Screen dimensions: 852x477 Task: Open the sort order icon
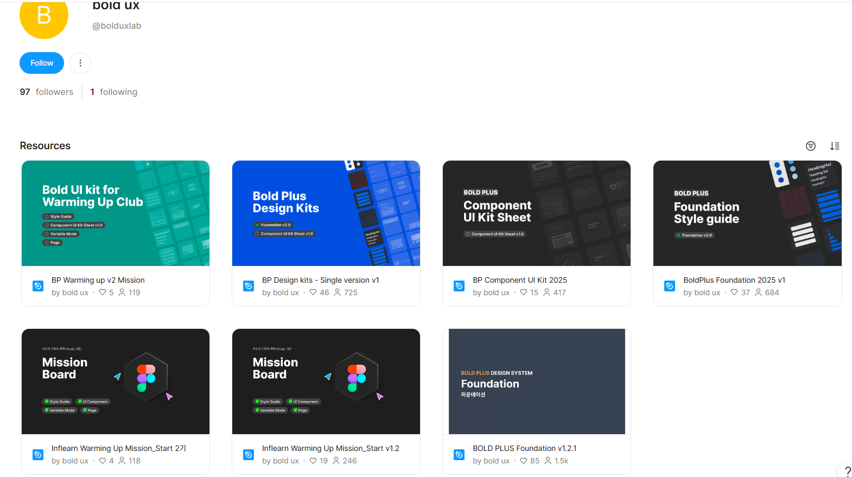click(x=835, y=146)
